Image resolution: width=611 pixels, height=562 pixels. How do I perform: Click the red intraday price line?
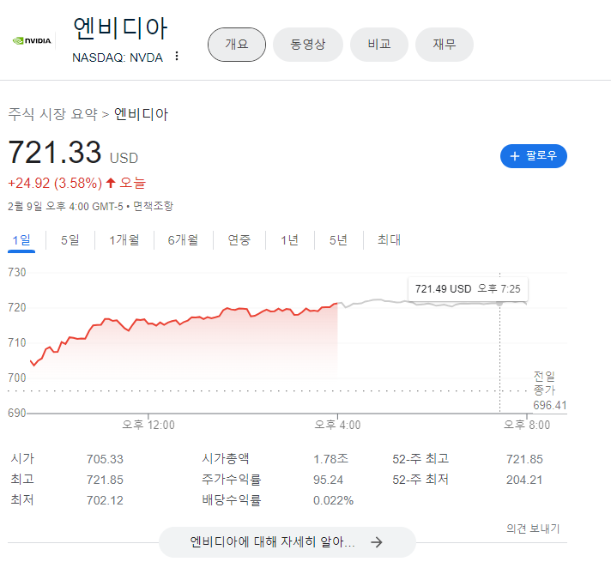185,321
